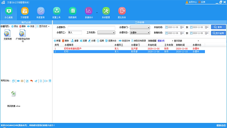Sort by the 办理事项 column header

point(89,45)
